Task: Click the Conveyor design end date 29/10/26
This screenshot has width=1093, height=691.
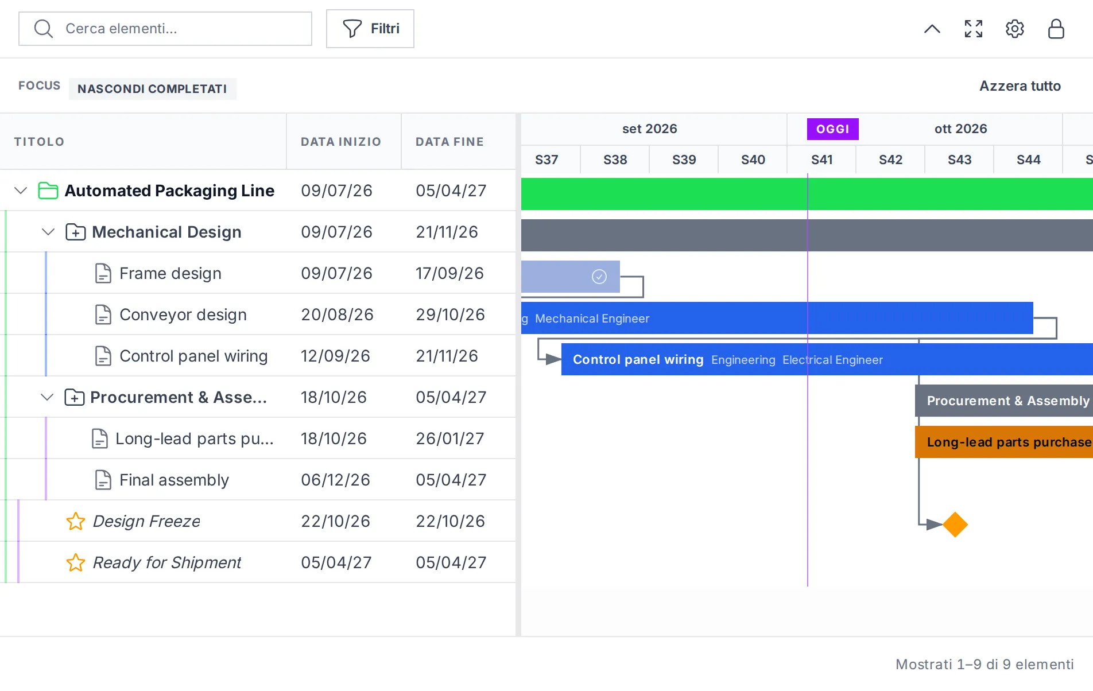Action: [x=451, y=315]
